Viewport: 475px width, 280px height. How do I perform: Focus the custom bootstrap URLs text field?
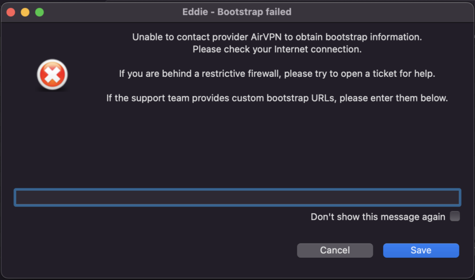(x=237, y=197)
